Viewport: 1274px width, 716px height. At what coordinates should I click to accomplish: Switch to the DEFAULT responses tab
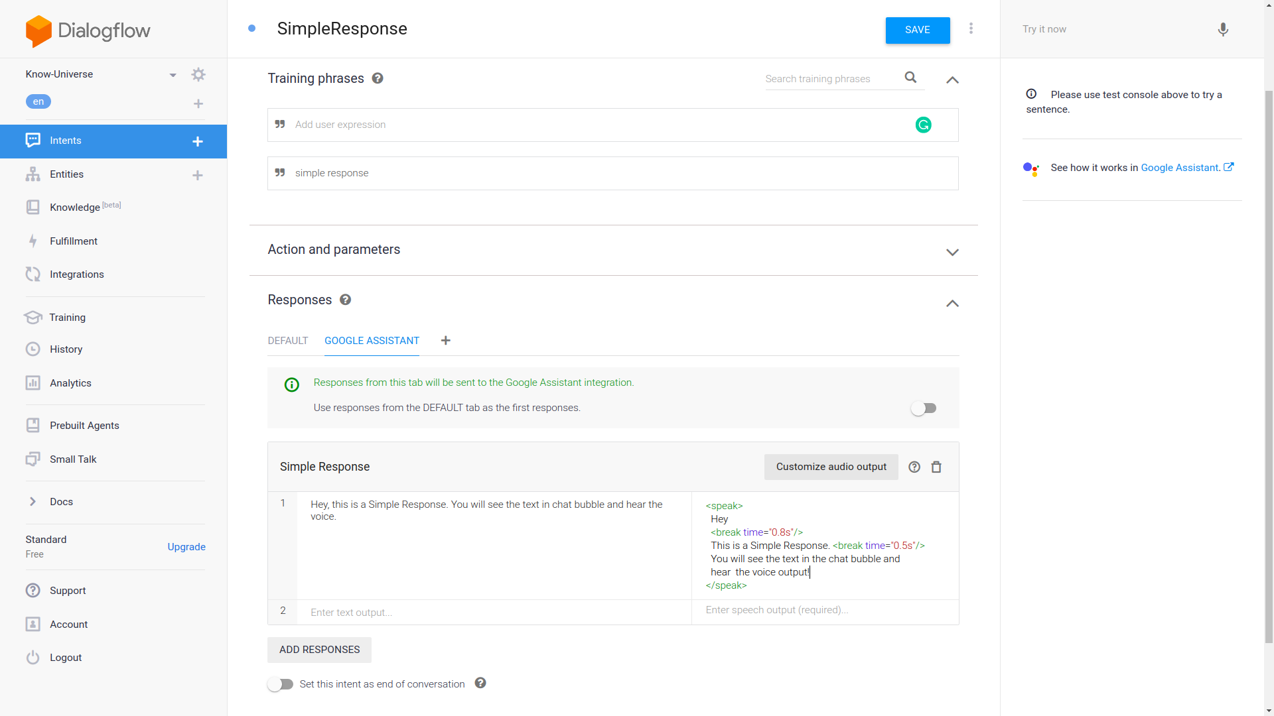[287, 341]
